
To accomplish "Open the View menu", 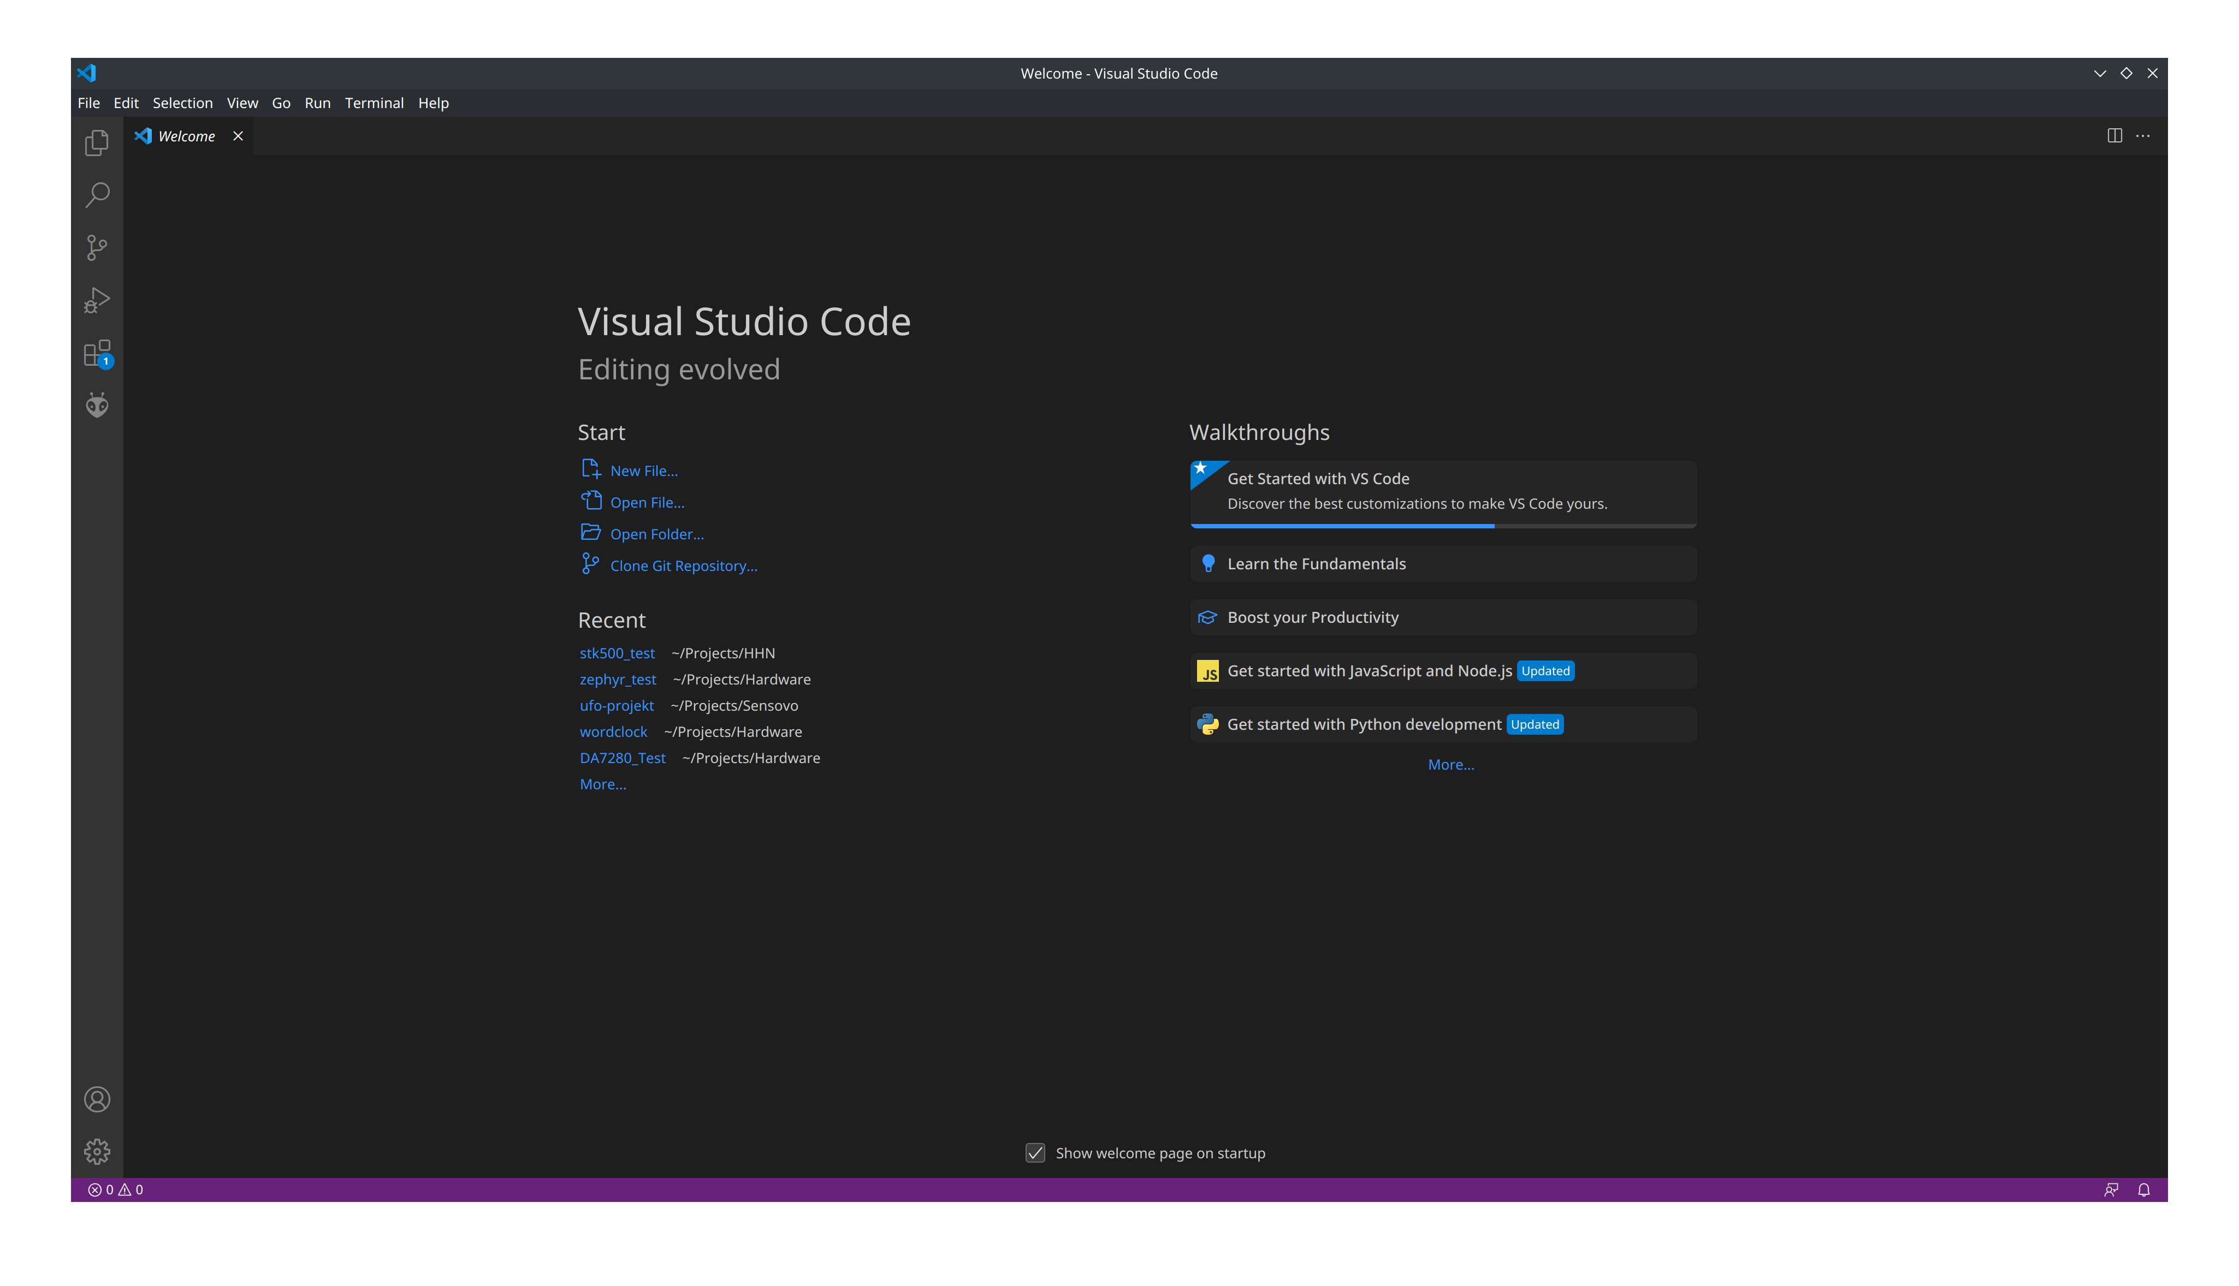I will [242, 103].
